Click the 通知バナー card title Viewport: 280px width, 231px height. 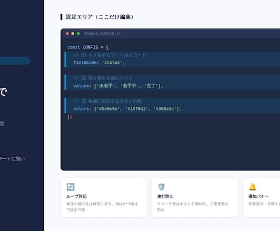click(259, 196)
